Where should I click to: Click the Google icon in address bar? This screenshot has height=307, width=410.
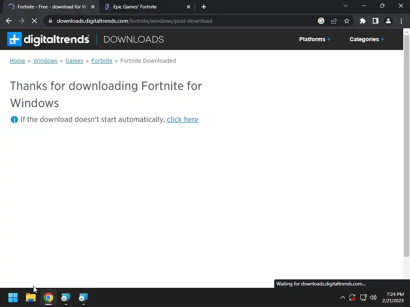click(x=321, y=21)
